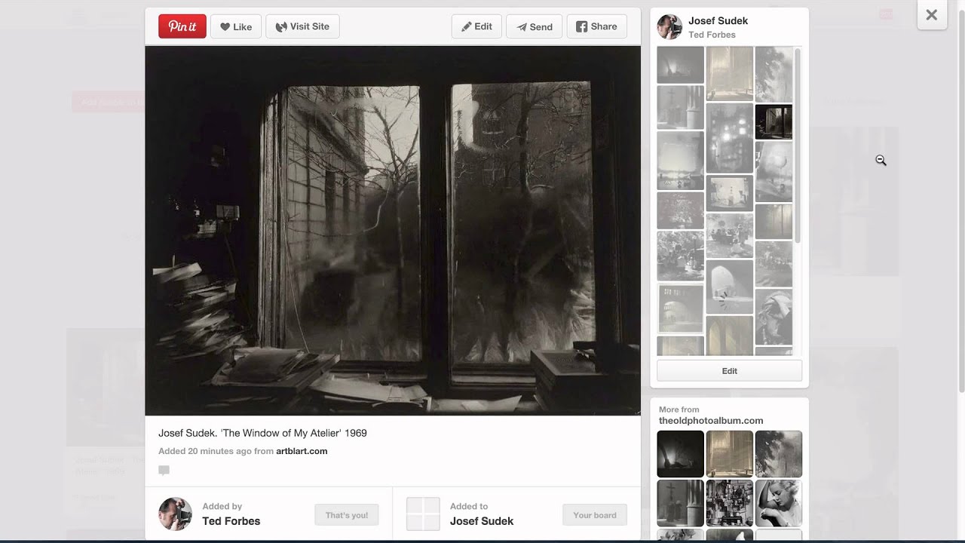The height and width of the screenshot is (543, 965).
Task: Open the sepia cathedral thumbnail in board panel
Action: click(x=730, y=73)
